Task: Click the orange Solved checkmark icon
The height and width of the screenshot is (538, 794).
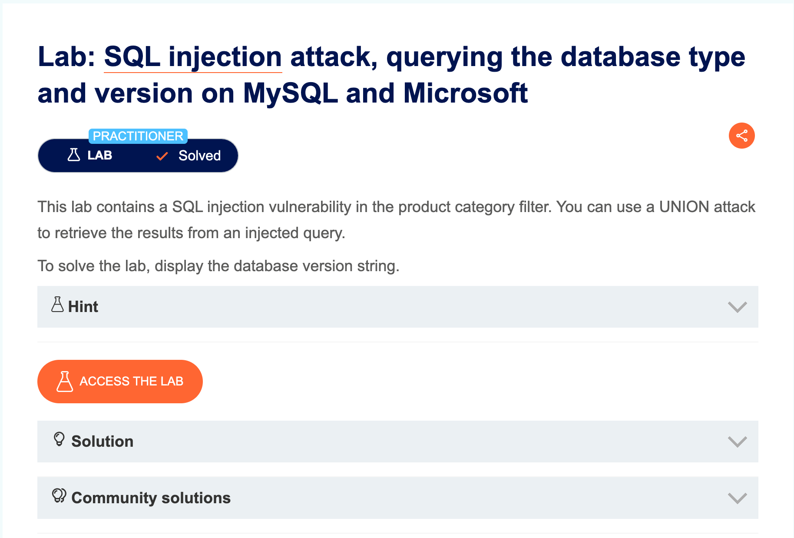Action: pos(162,156)
